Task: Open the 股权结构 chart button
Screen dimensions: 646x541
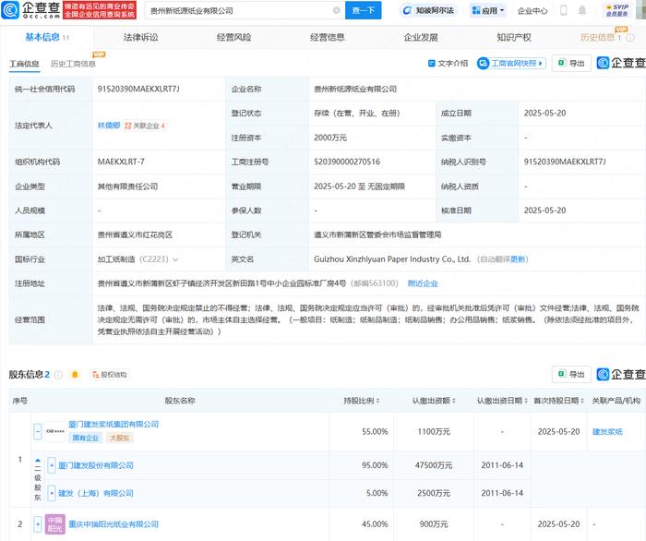Action: (x=110, y=375)
